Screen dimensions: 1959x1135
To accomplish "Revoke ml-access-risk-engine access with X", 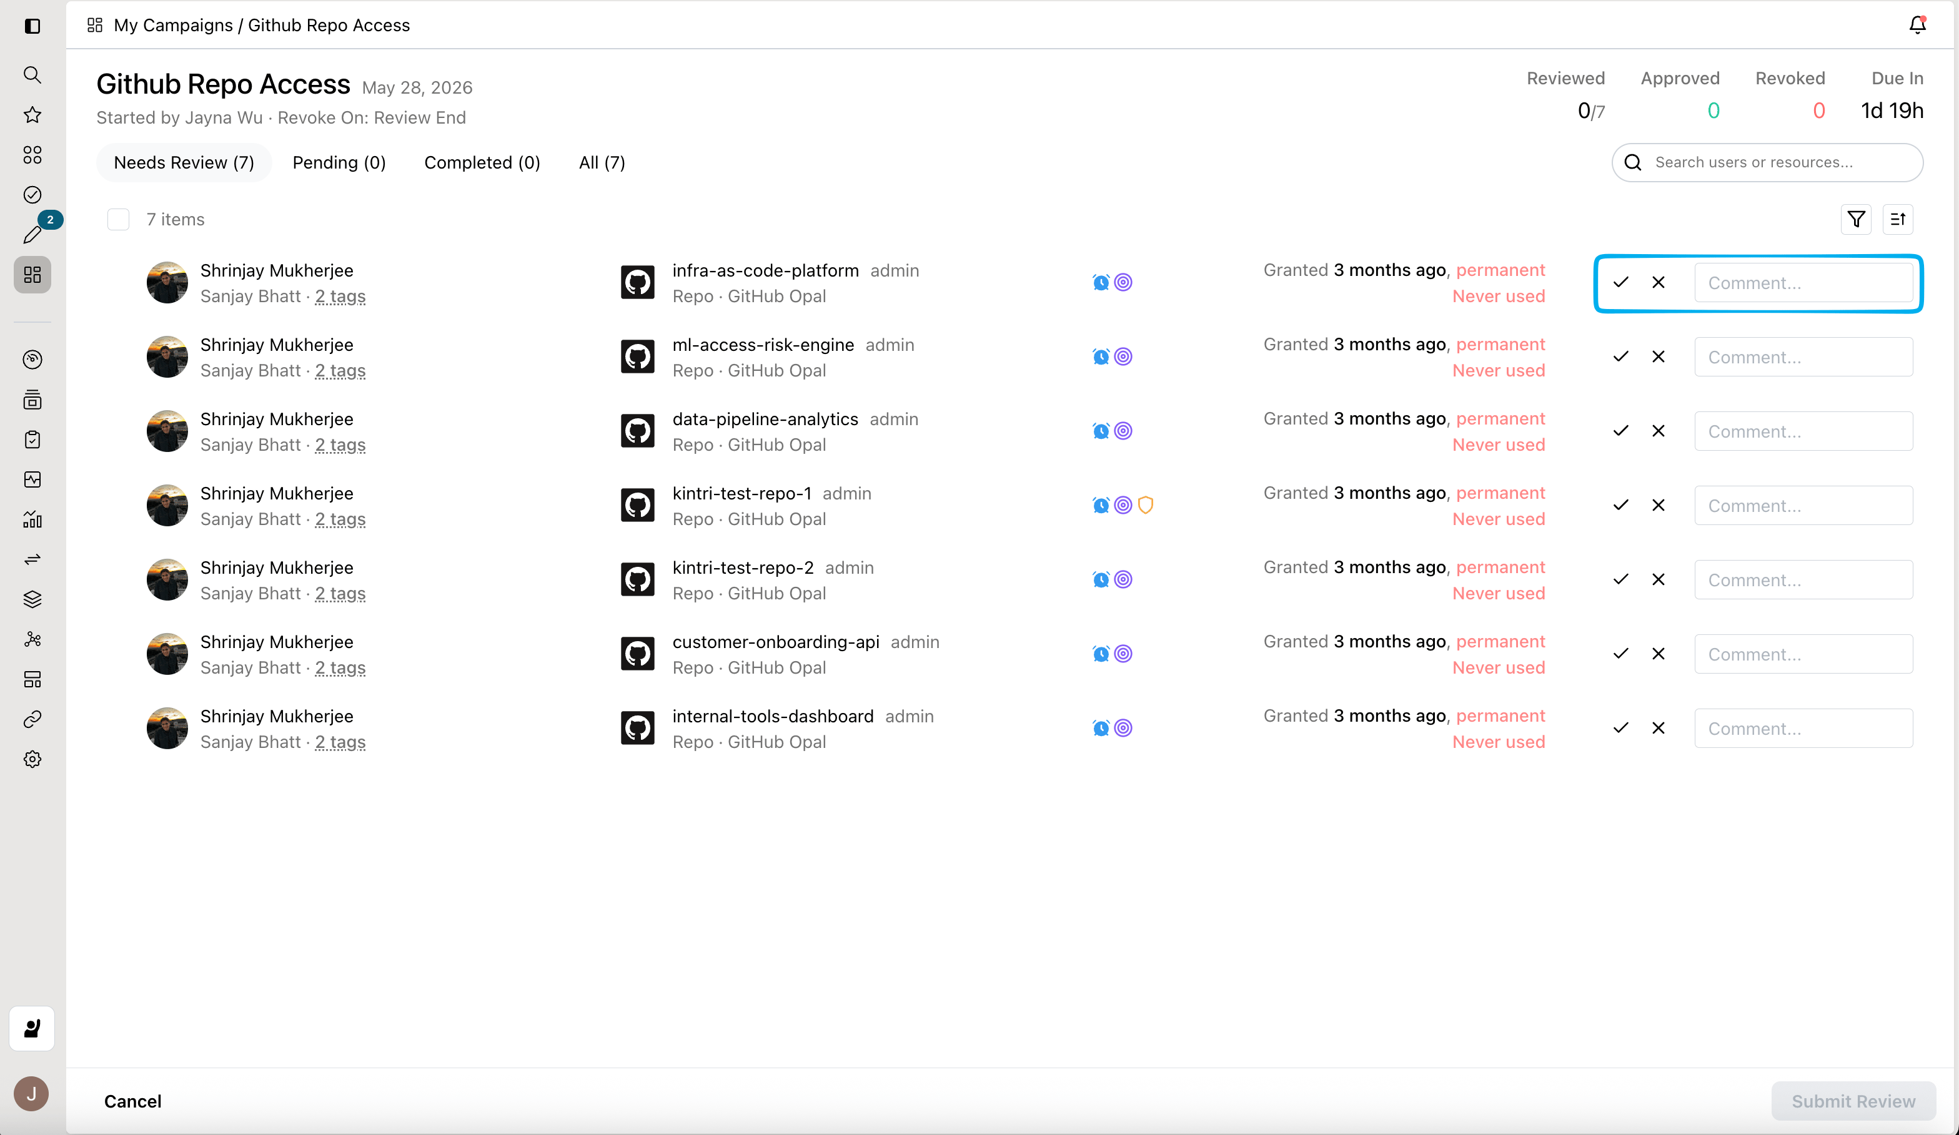I will point(1658,356).
